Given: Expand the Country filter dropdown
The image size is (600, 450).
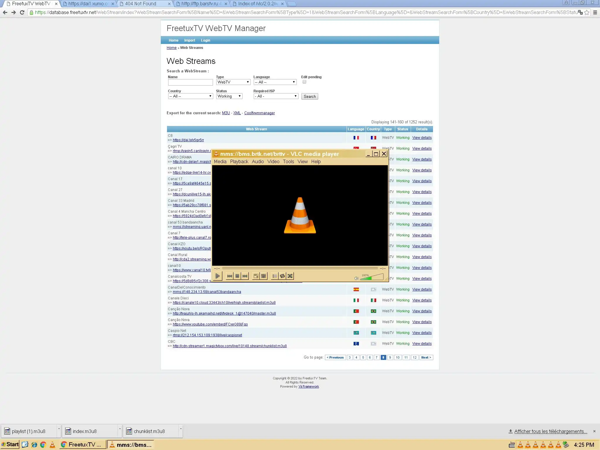Looking at the screenshot, I should pos(190,96).
